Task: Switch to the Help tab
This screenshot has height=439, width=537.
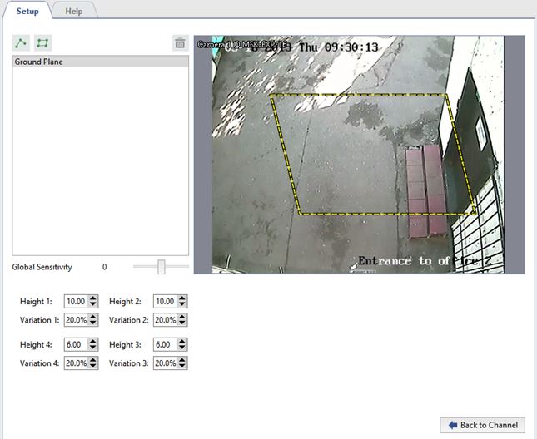Action: [x=74, y=11]
